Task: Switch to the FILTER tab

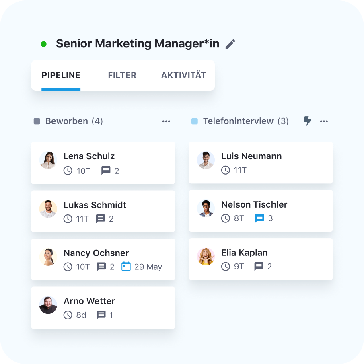Action: tap(122, 75)
